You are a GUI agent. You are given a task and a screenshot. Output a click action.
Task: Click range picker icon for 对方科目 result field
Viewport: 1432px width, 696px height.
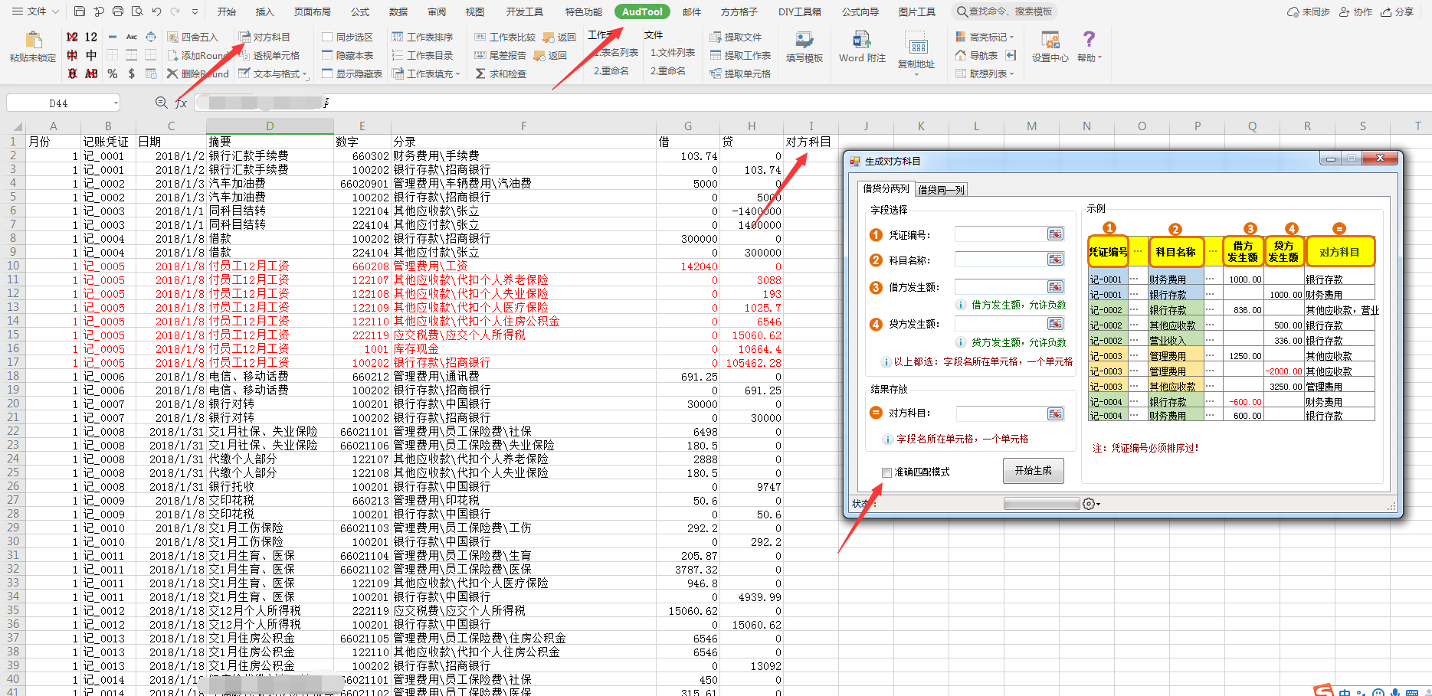coord(1055,413)
